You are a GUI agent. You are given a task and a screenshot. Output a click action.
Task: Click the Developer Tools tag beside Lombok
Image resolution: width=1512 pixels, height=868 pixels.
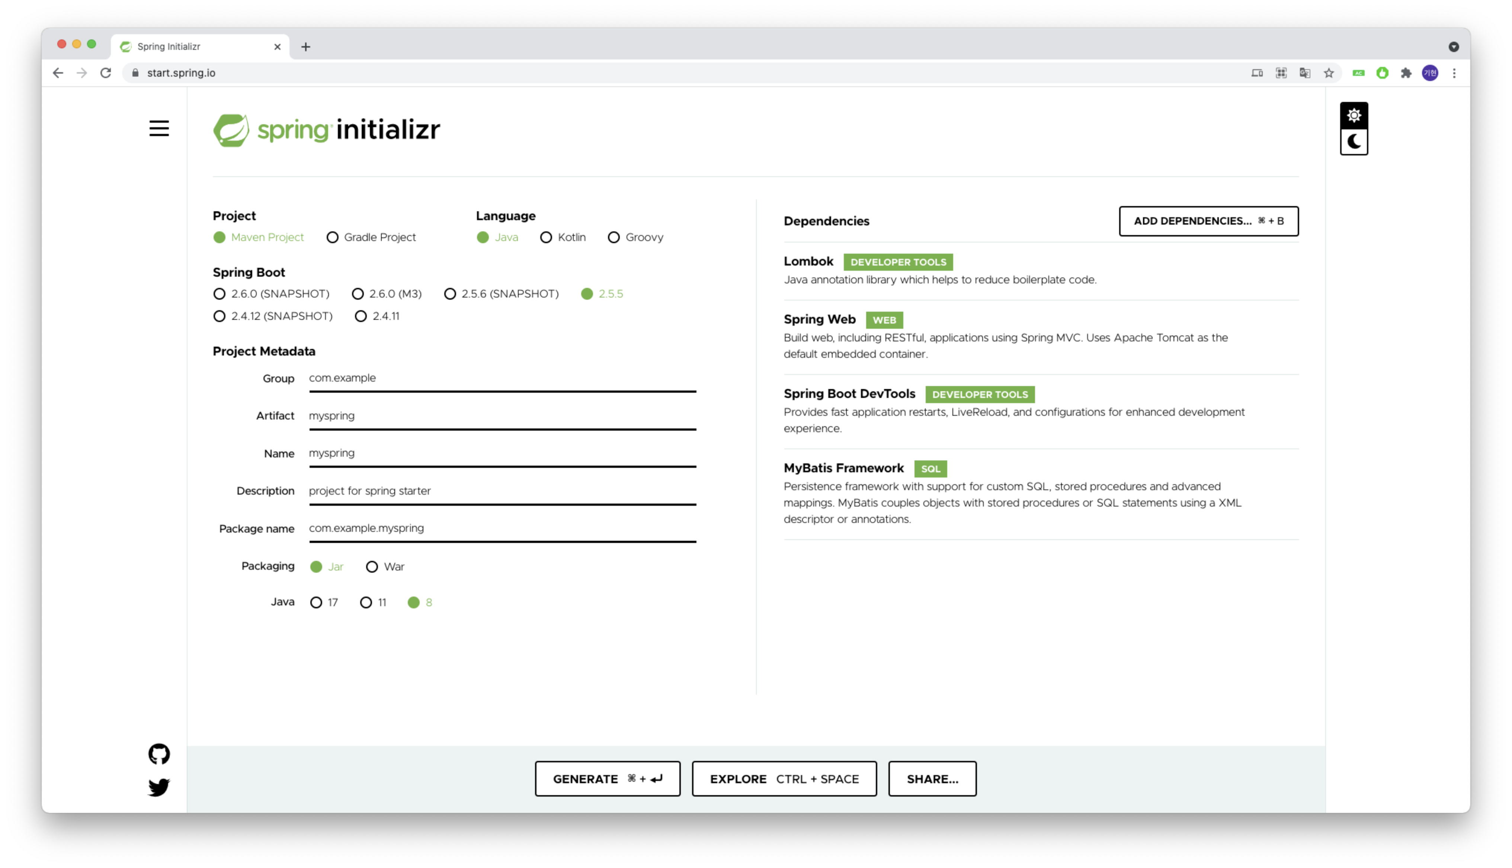898,262
